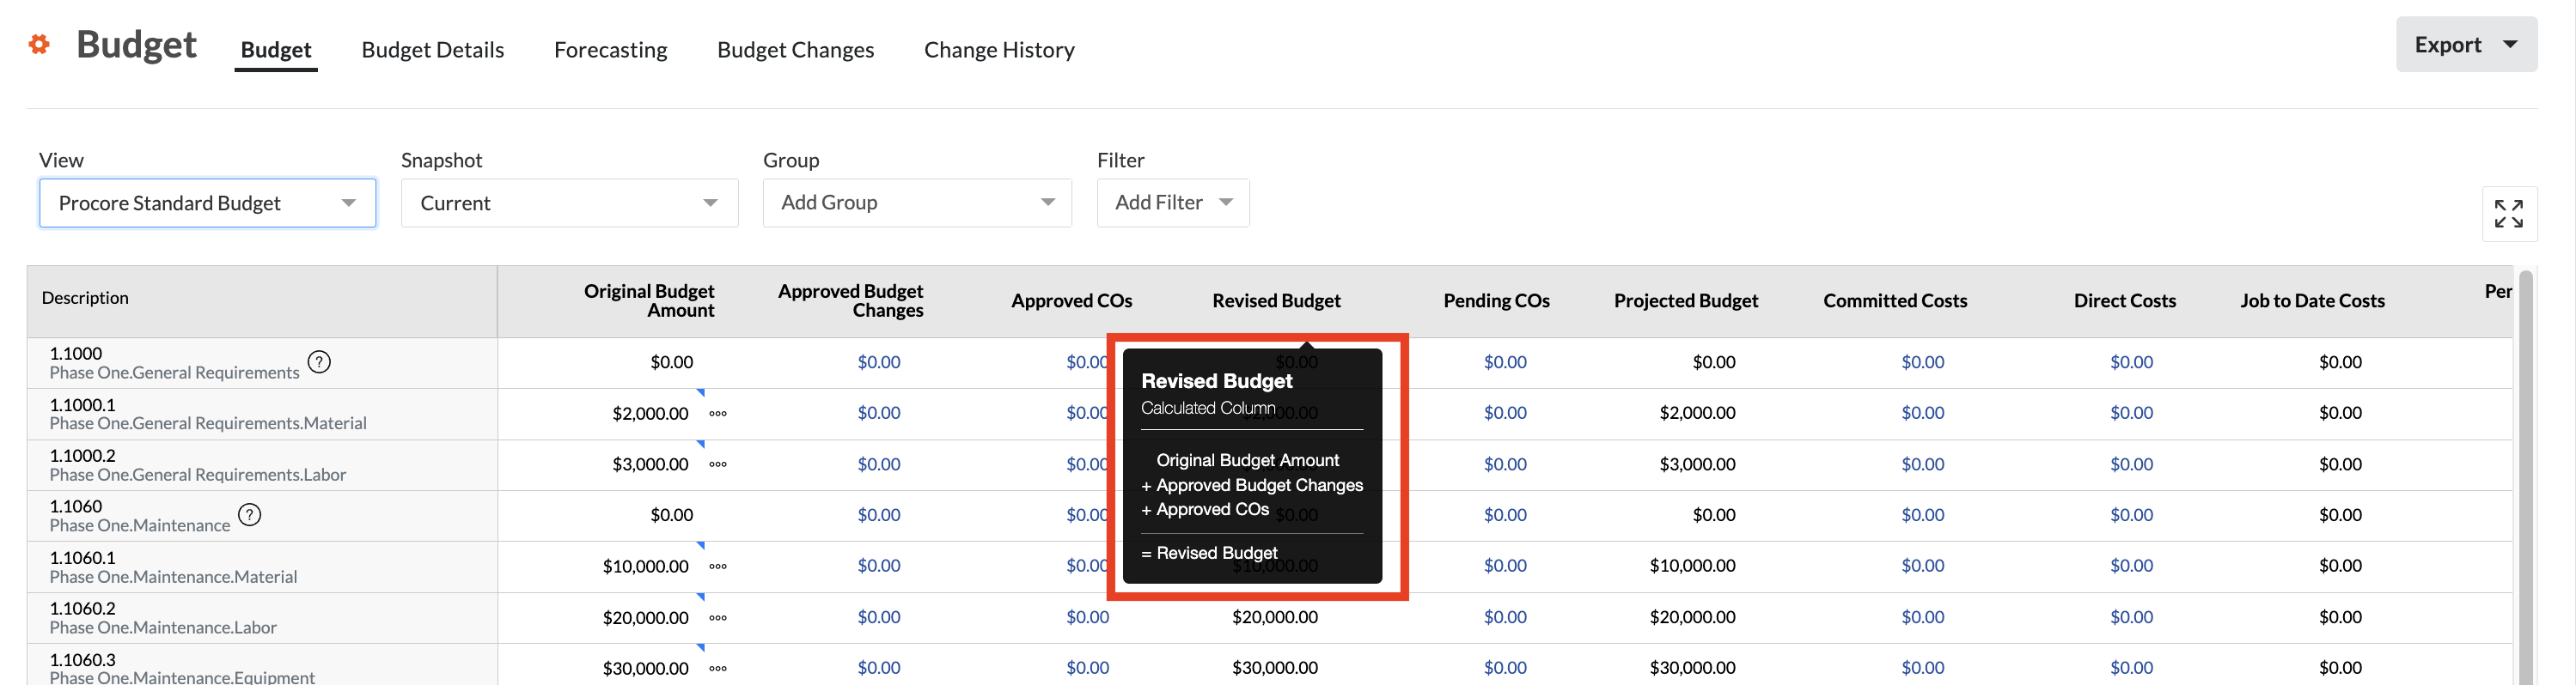Click the Committed Costs column header

tap(1895, 300)
